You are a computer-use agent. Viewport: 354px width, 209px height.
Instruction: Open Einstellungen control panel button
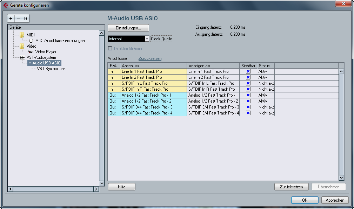pyautogui.click(x=128, y=28)
